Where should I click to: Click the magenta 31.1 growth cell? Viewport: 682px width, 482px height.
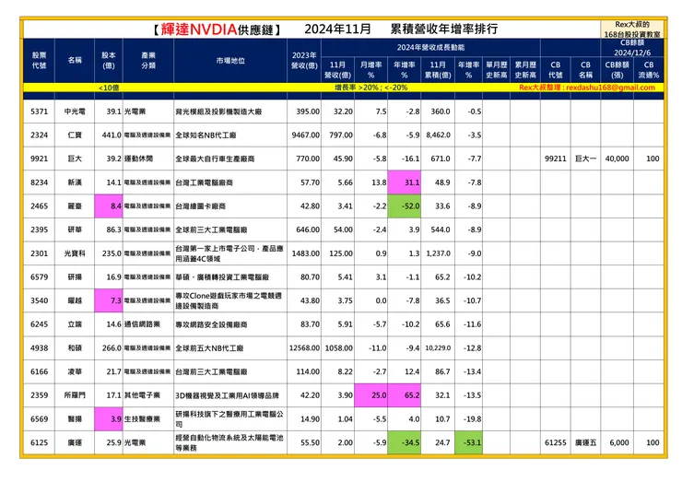(405, 182)
